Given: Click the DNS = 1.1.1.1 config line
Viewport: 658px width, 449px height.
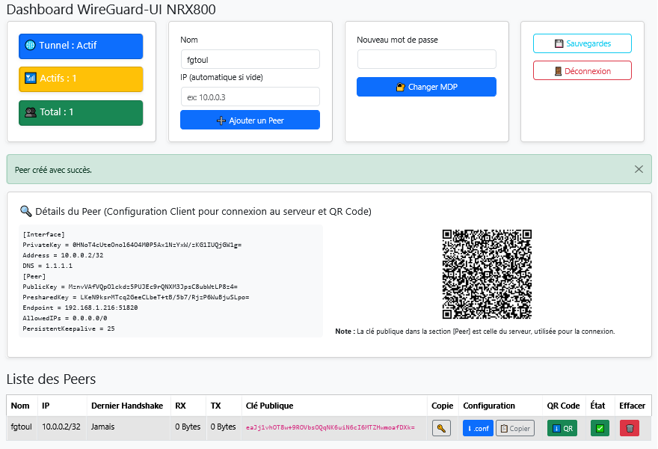Looking at the screenshot, I should [x=47, y=266].
